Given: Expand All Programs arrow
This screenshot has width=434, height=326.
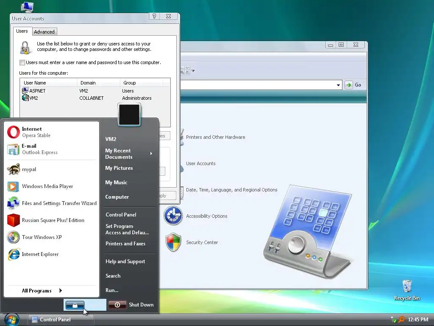Looking at the screenshot, I should 61,290.
